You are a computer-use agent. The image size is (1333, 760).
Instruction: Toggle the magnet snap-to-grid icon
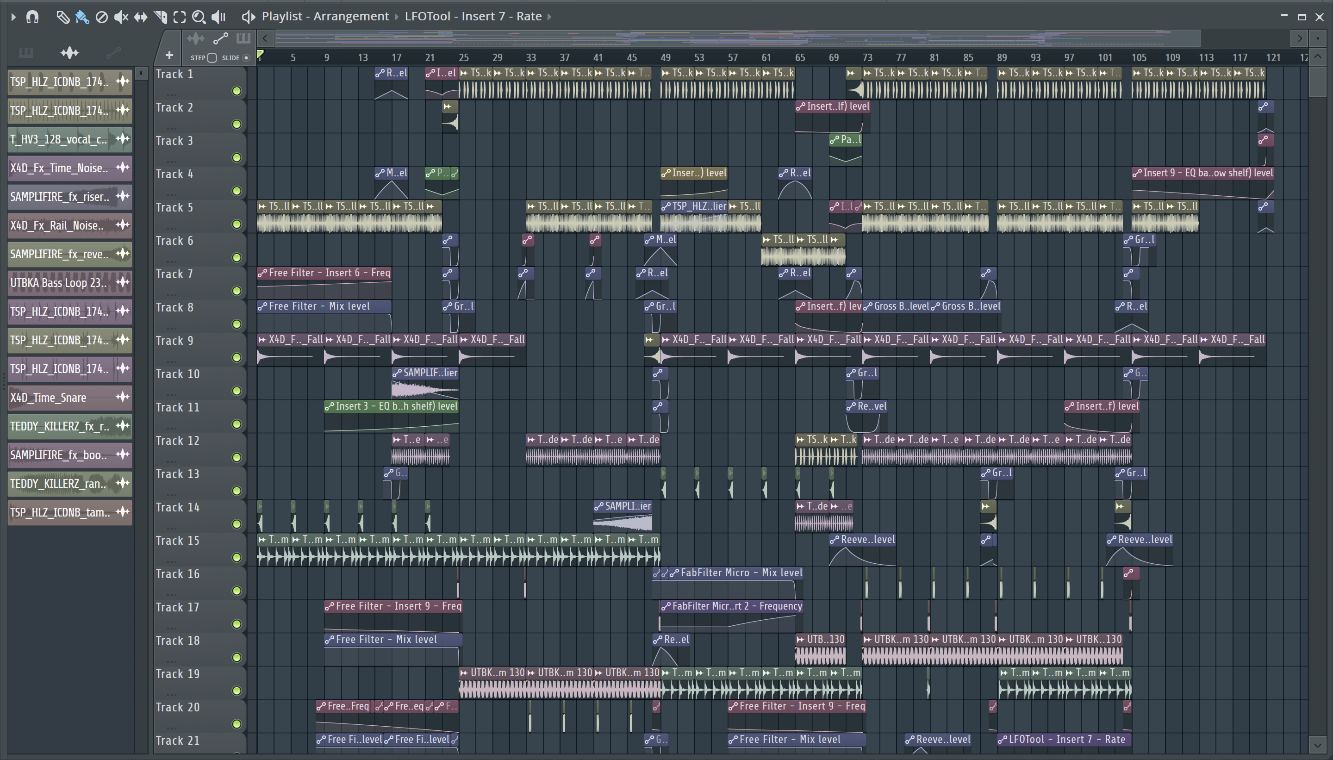point(32,17)
